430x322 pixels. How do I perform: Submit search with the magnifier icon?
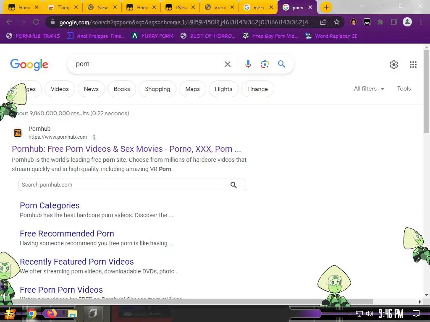point(282,64)
